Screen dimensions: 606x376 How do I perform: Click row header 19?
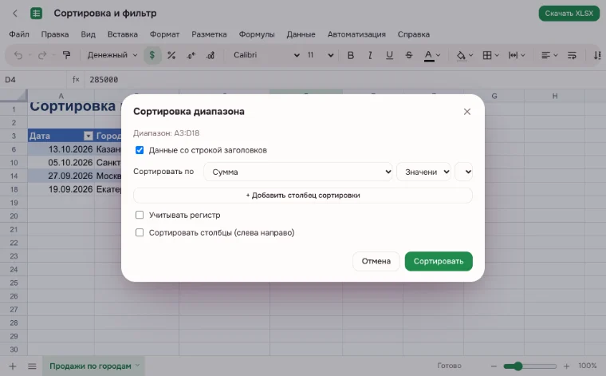pos(14,203)
